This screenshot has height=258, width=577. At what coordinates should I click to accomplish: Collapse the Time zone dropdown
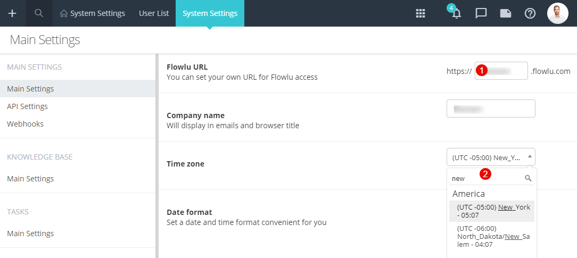coord(491,157)
